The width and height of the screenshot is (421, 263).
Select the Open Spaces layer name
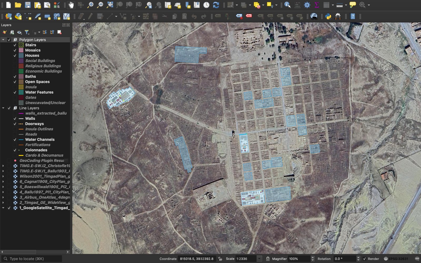[x=37, y=82]
